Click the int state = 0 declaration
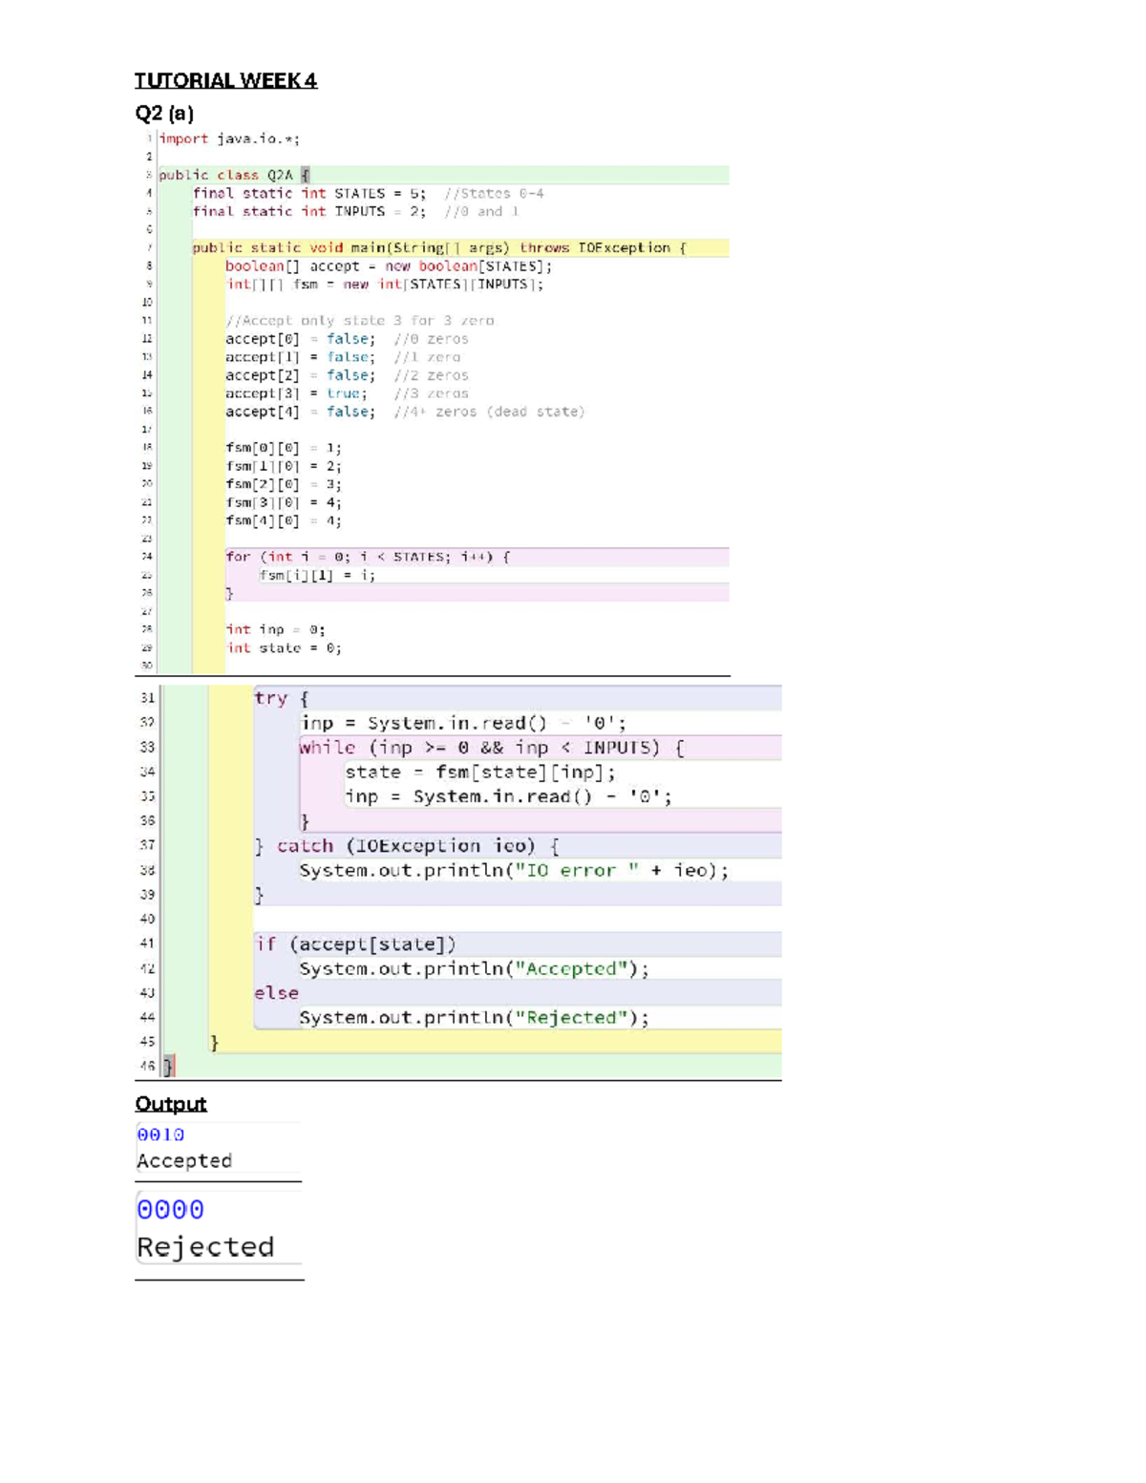The width and height of the screenshot is (1146, 1483). [x=284, y=647]
